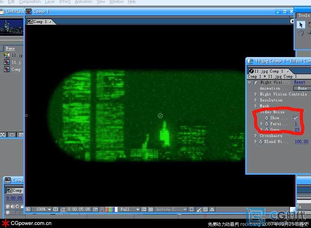Toggle the Show checkbox under Video Noise
The image size is (311, 228).
pyautogui.click(x=295, y=118)
